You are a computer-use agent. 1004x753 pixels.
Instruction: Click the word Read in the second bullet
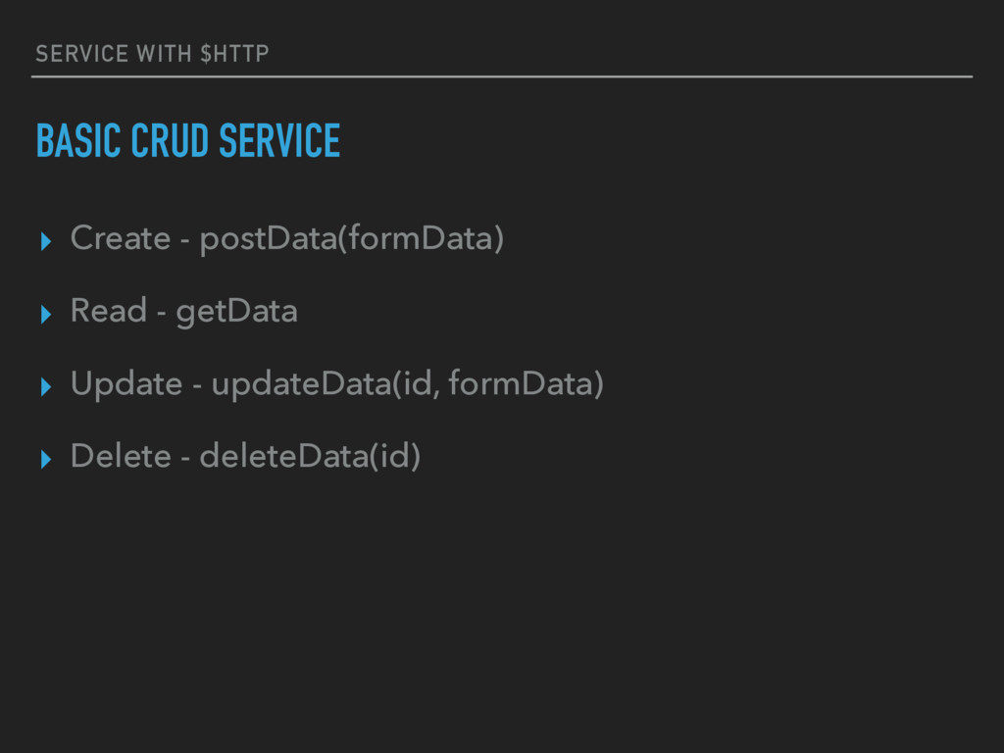point(108,311)
